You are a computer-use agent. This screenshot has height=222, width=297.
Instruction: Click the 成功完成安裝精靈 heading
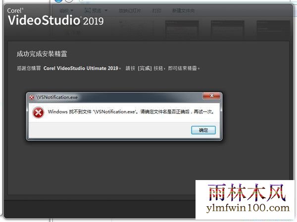tap(42, 54)
